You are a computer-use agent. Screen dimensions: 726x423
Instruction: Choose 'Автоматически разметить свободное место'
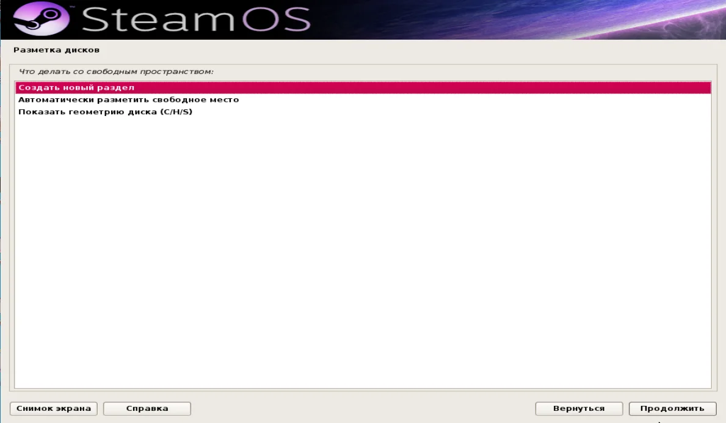click(x=363, y=99)
